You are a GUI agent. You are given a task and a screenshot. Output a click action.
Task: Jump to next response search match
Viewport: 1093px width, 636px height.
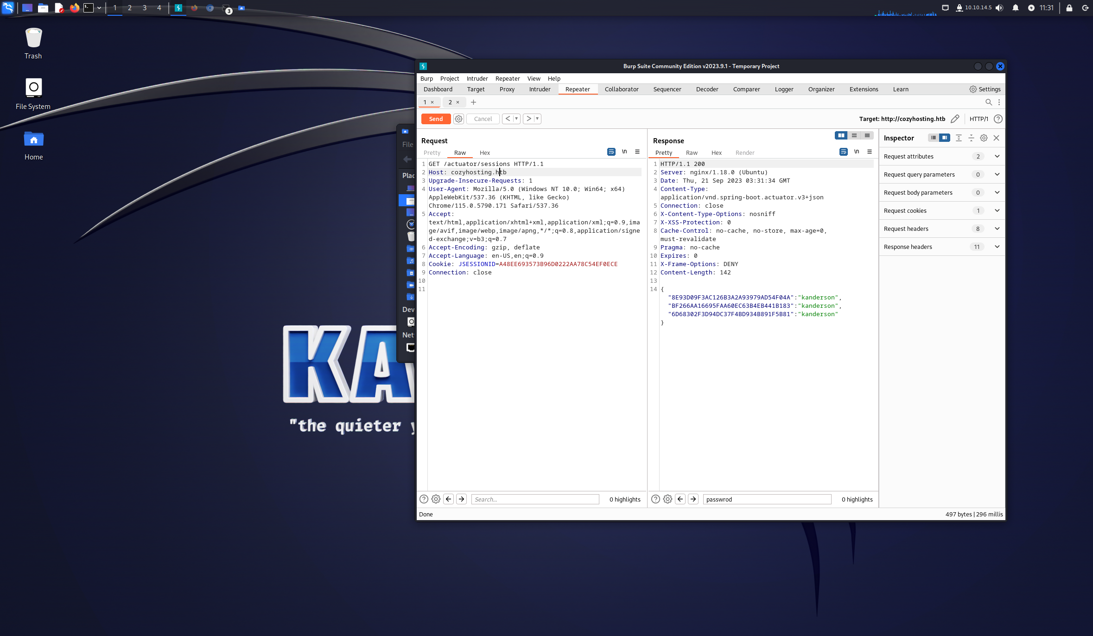pos(693,499)
